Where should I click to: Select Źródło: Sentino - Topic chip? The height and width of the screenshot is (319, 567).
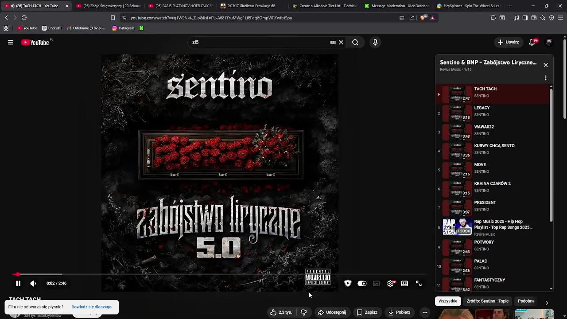487,301
